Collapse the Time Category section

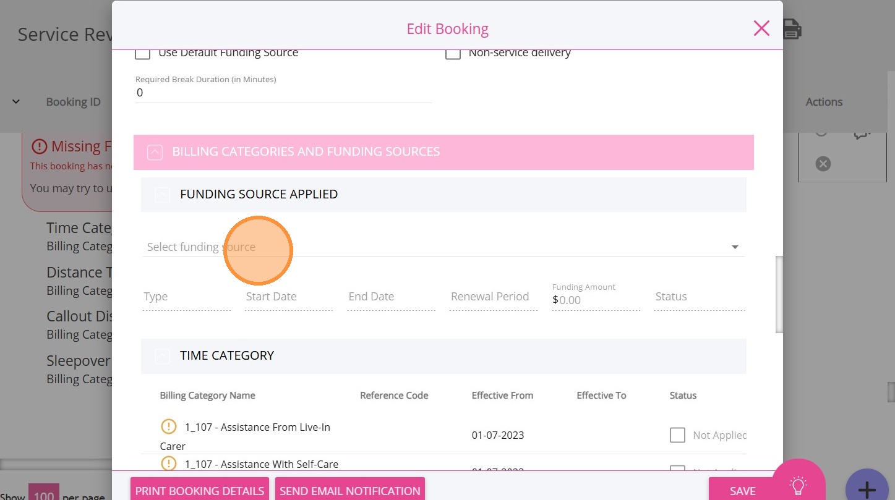pyautogui.click(x=161, y=356)
